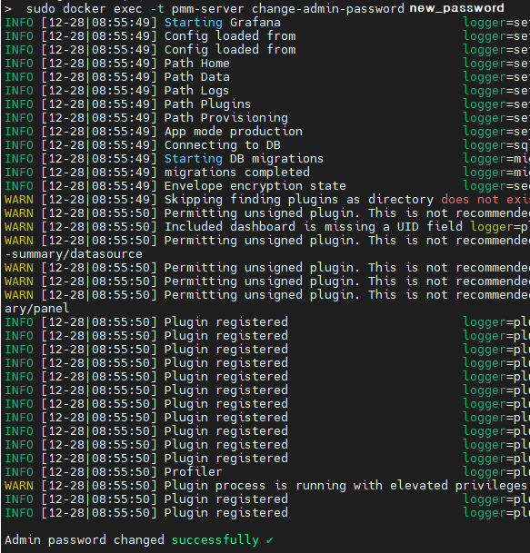Select the Path Provisioning log message
Screen dimensions: 530x553
click(x=226, y=118)
